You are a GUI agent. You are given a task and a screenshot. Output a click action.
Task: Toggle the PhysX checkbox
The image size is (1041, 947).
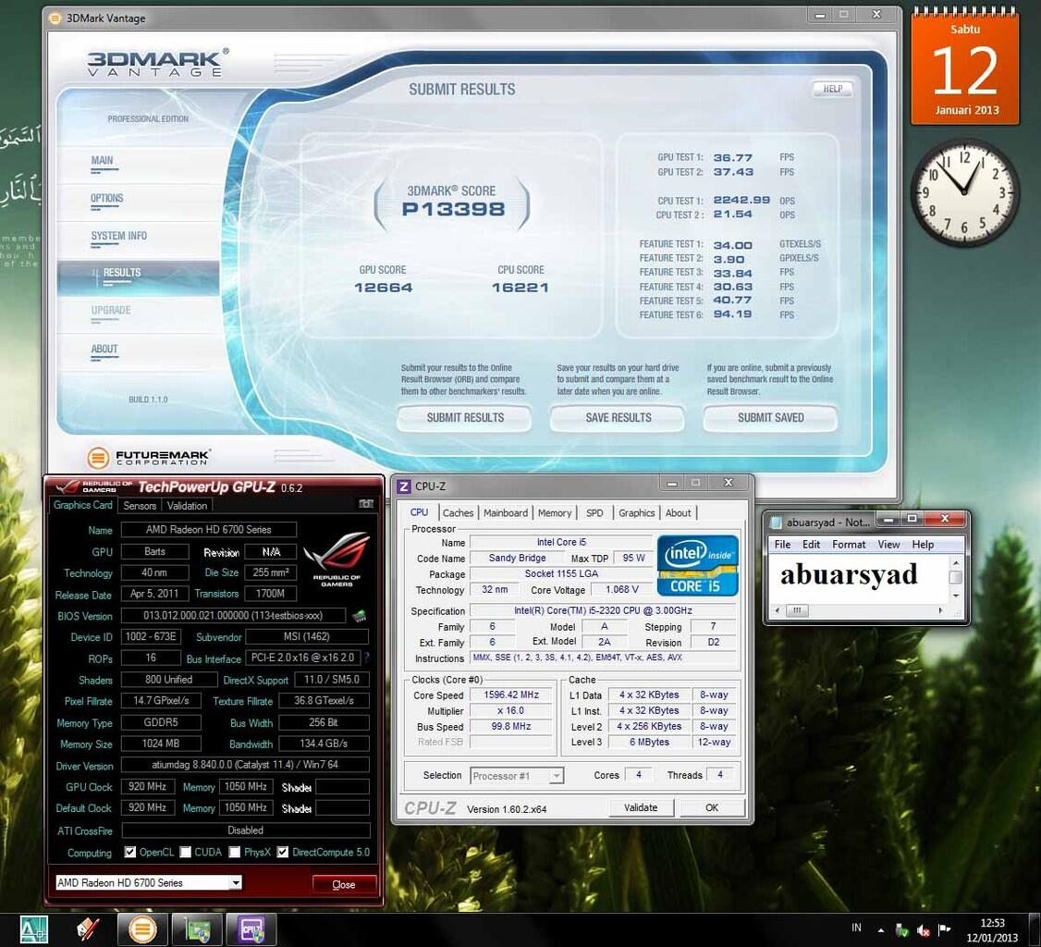[234, 852]
